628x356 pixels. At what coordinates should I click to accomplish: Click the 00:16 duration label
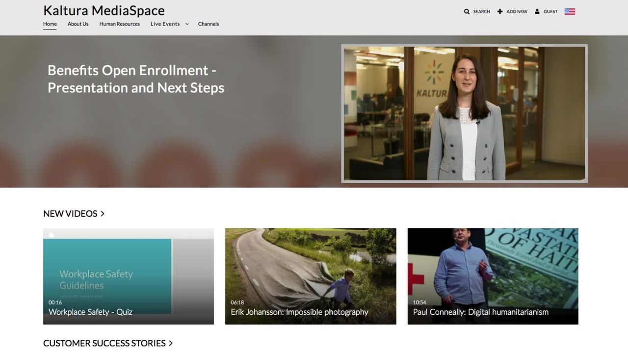[x=55, y=302]
